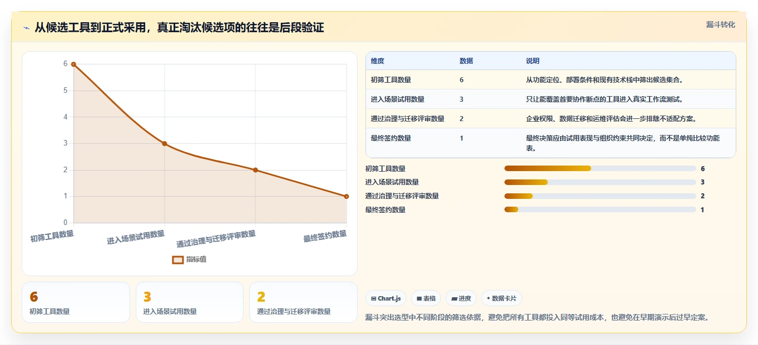
Task: Open the stat card showing 3 进入场景试用数量
Action: click(x=190, y=302)
